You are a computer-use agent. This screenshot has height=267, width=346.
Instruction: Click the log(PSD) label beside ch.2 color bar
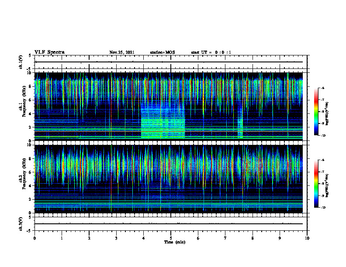point(327,185)
